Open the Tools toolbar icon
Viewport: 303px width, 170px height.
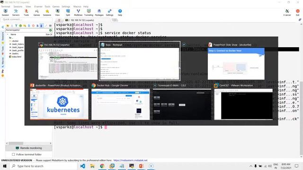tap(26, 13)
